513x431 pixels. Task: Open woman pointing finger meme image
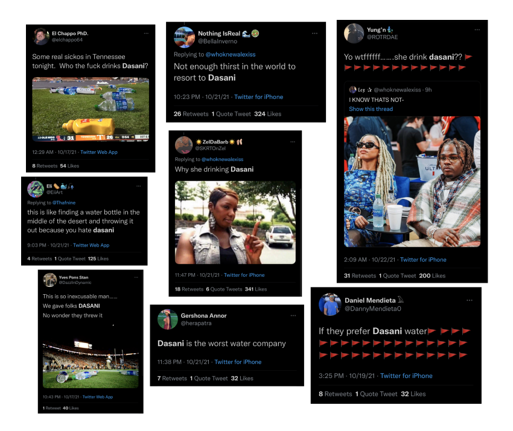coord(235,222)
